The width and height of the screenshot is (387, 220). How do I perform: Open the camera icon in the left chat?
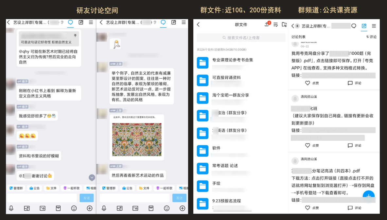click(43, 209)
